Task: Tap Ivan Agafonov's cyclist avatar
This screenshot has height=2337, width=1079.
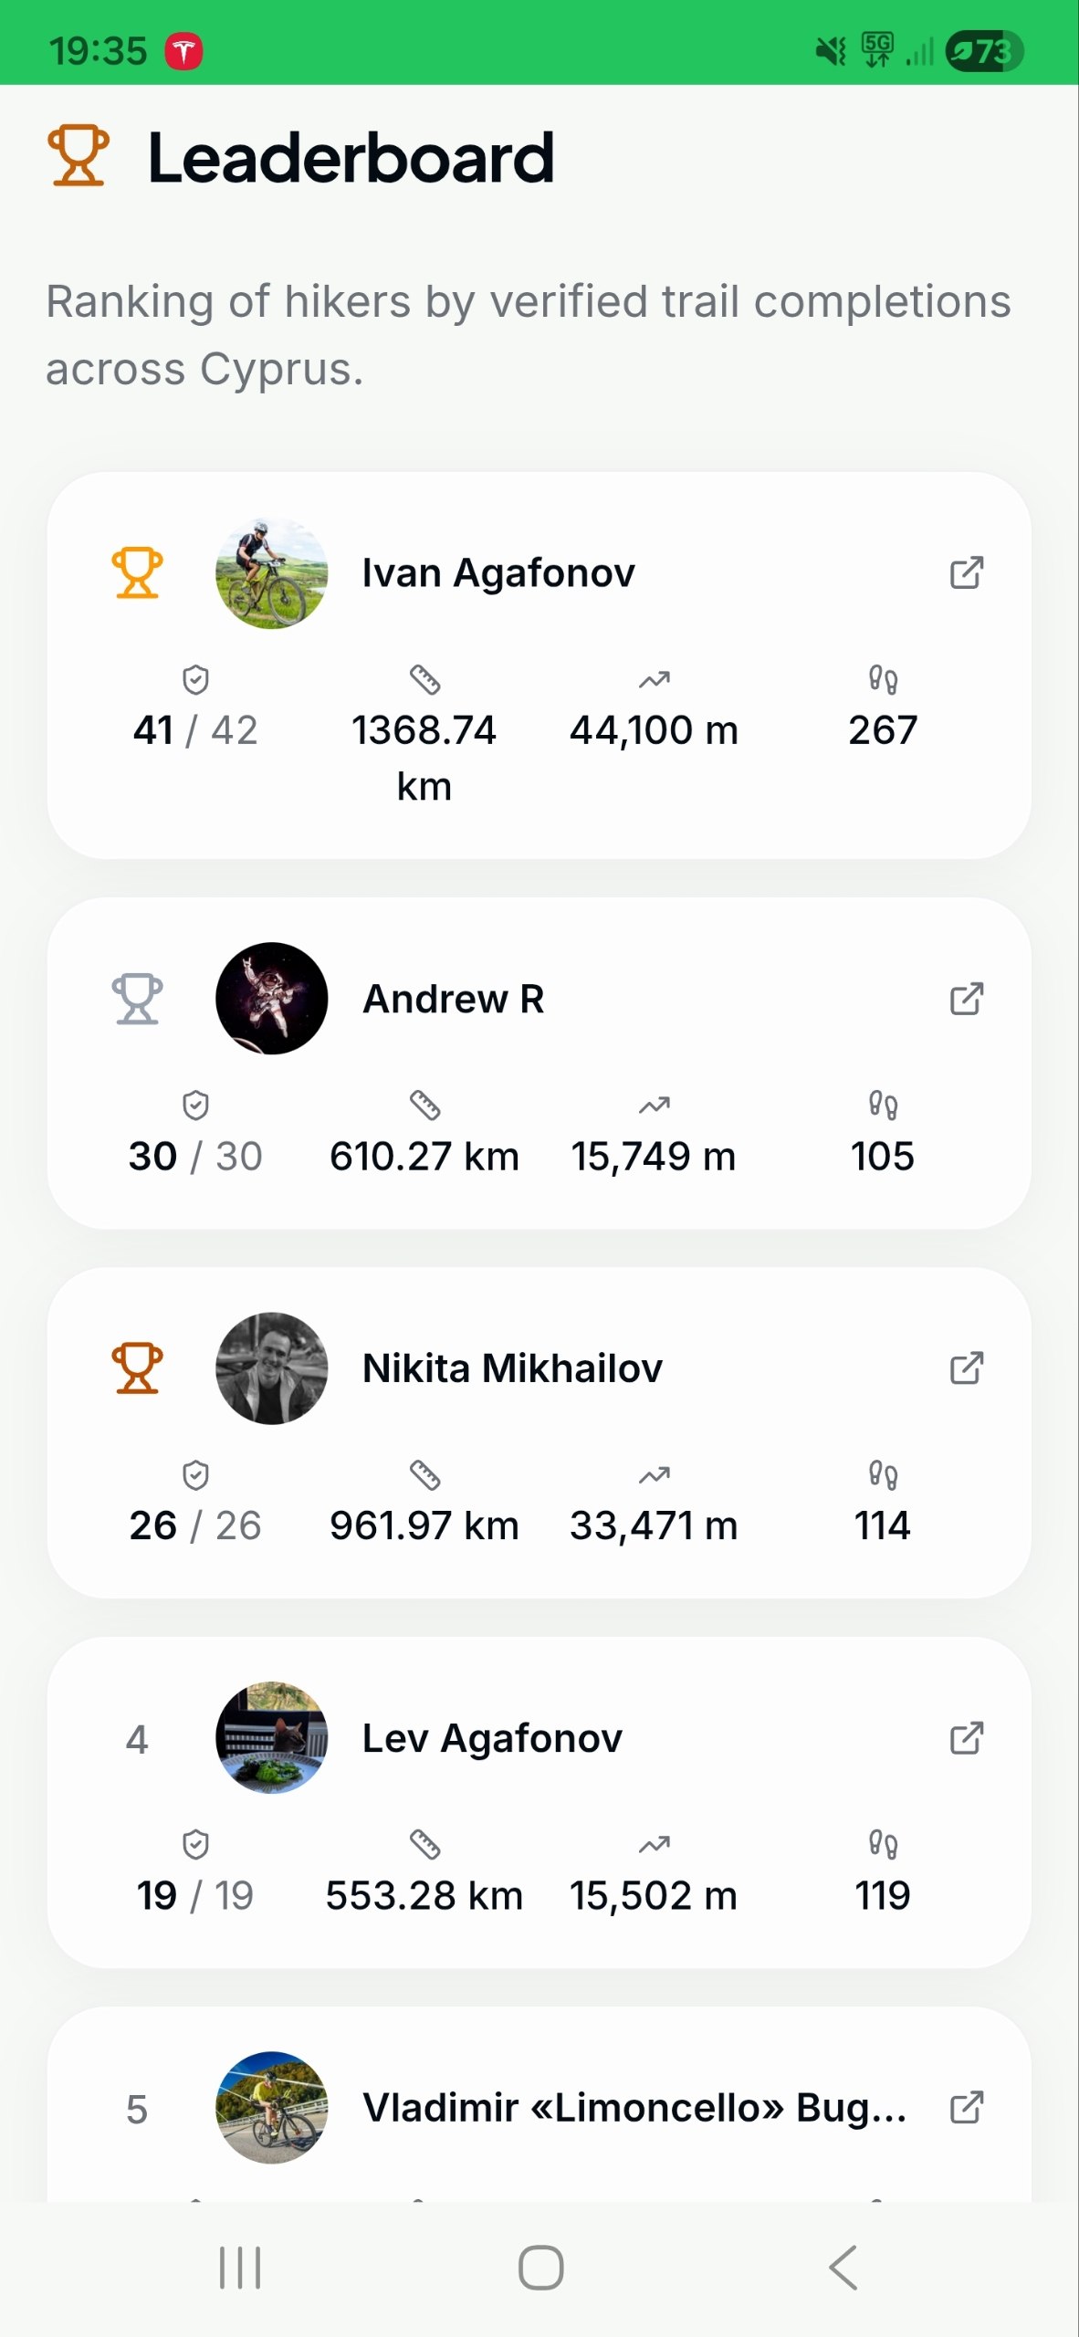Action: 271,573
